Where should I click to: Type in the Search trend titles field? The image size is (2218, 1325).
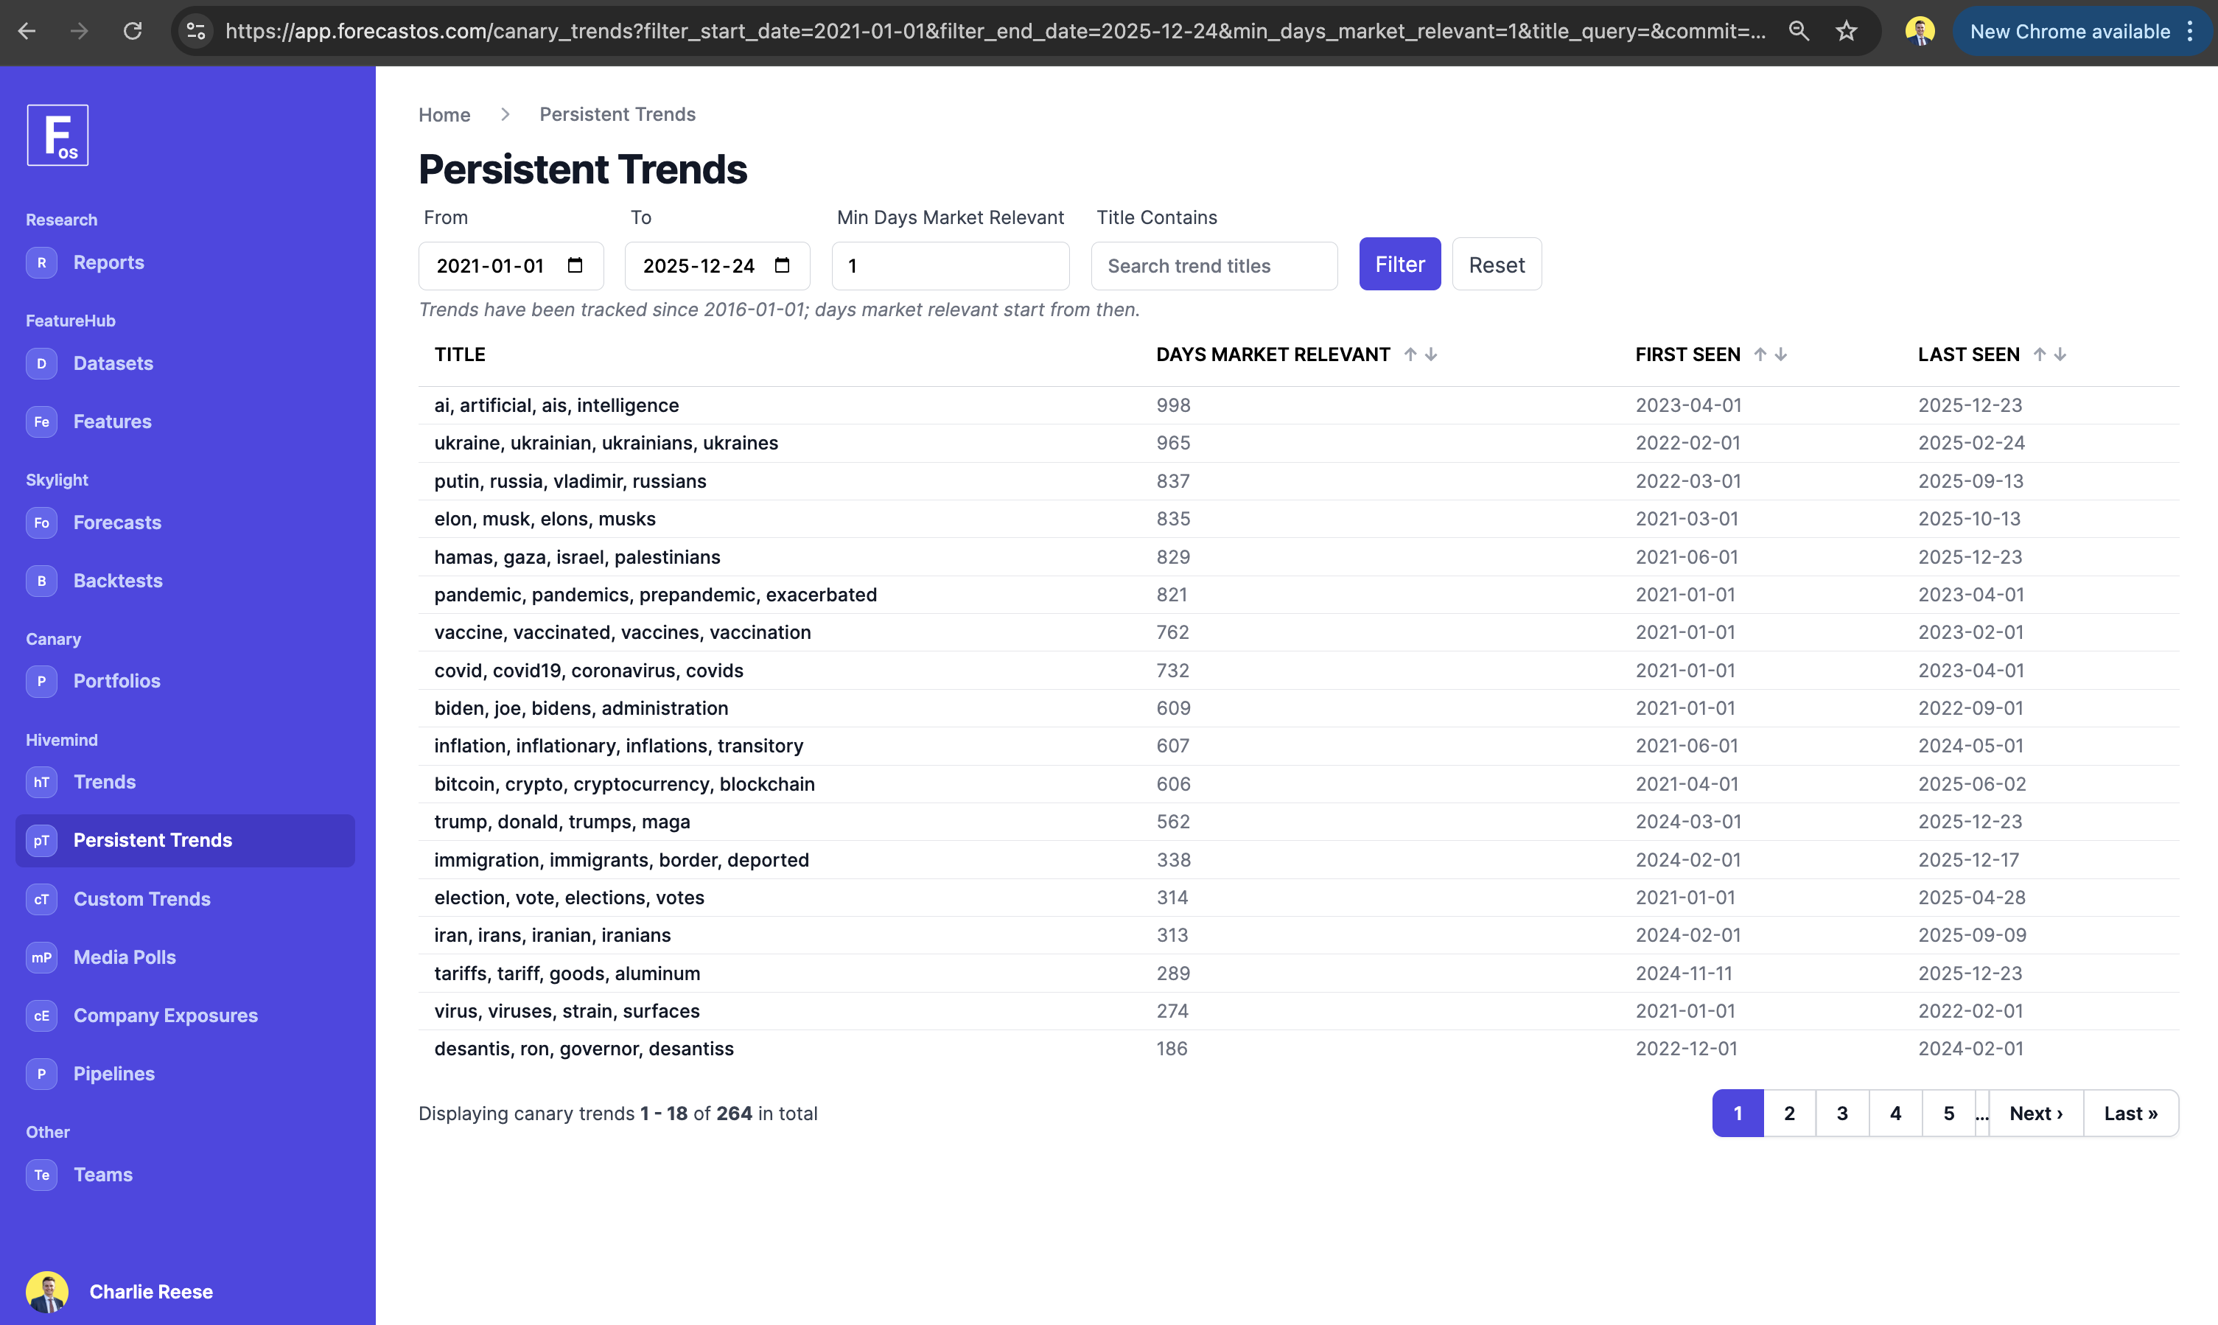coord(1213,265)
